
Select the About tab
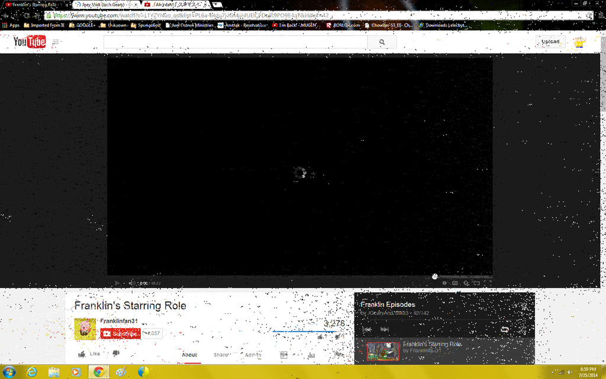pos(189,355)
